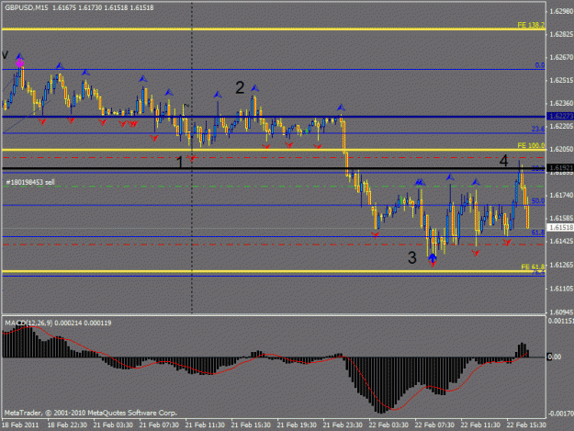
Task: Click the current price tag 1.61518
Action: (560, 227)
